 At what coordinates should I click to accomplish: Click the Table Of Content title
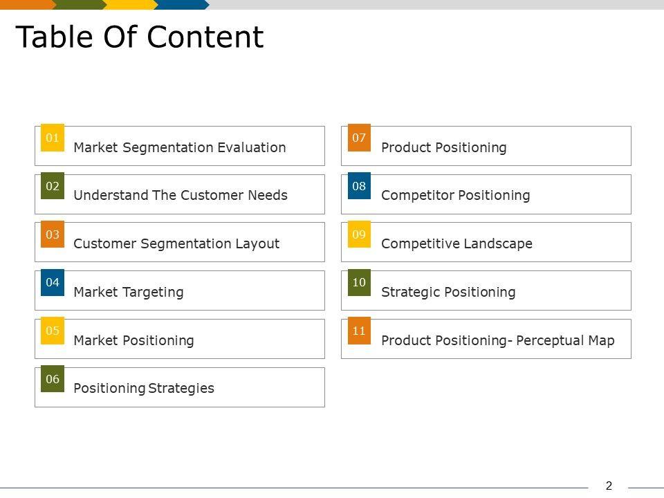click(139, 37)
